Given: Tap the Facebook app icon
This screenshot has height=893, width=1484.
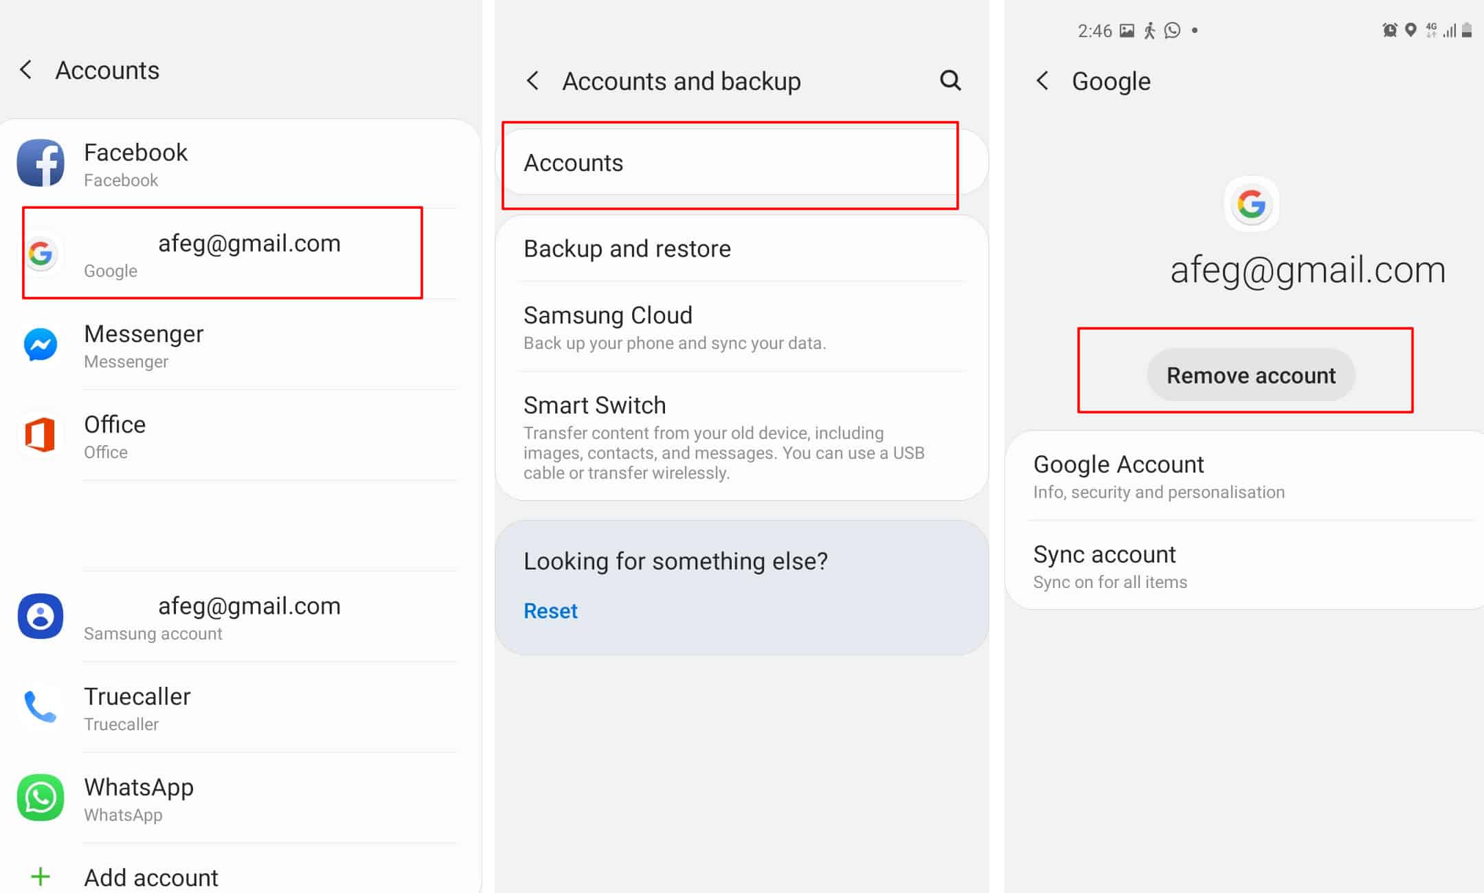Looking at the screenshot, I should click(41, 163).
